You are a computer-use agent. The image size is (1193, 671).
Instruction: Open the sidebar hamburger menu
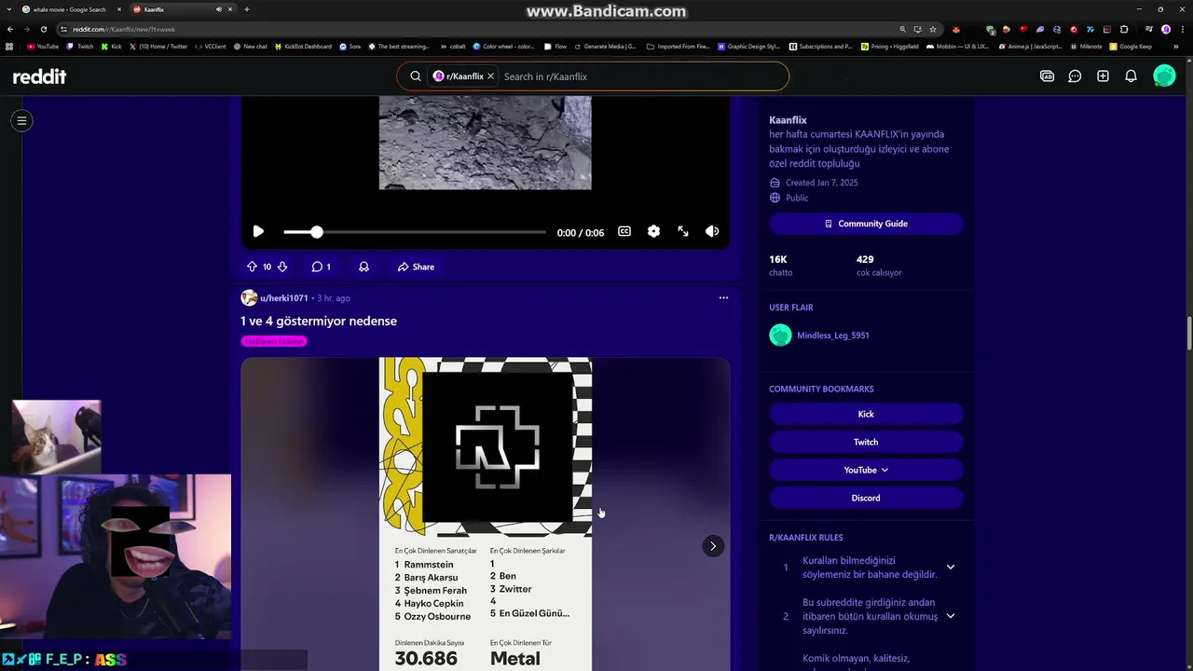coord(21,120)
